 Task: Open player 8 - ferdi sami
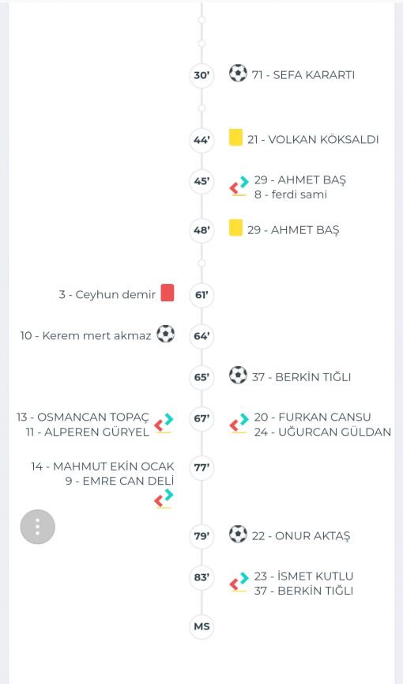(x=291, y=195)
